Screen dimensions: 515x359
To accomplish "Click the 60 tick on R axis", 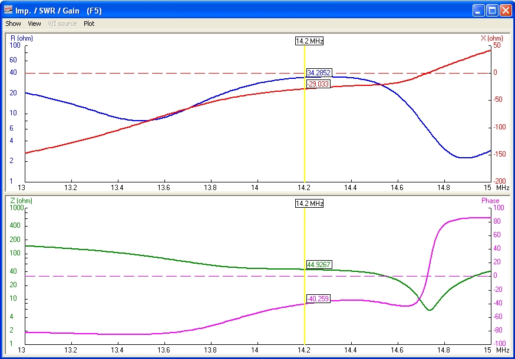I will [13, 60].
